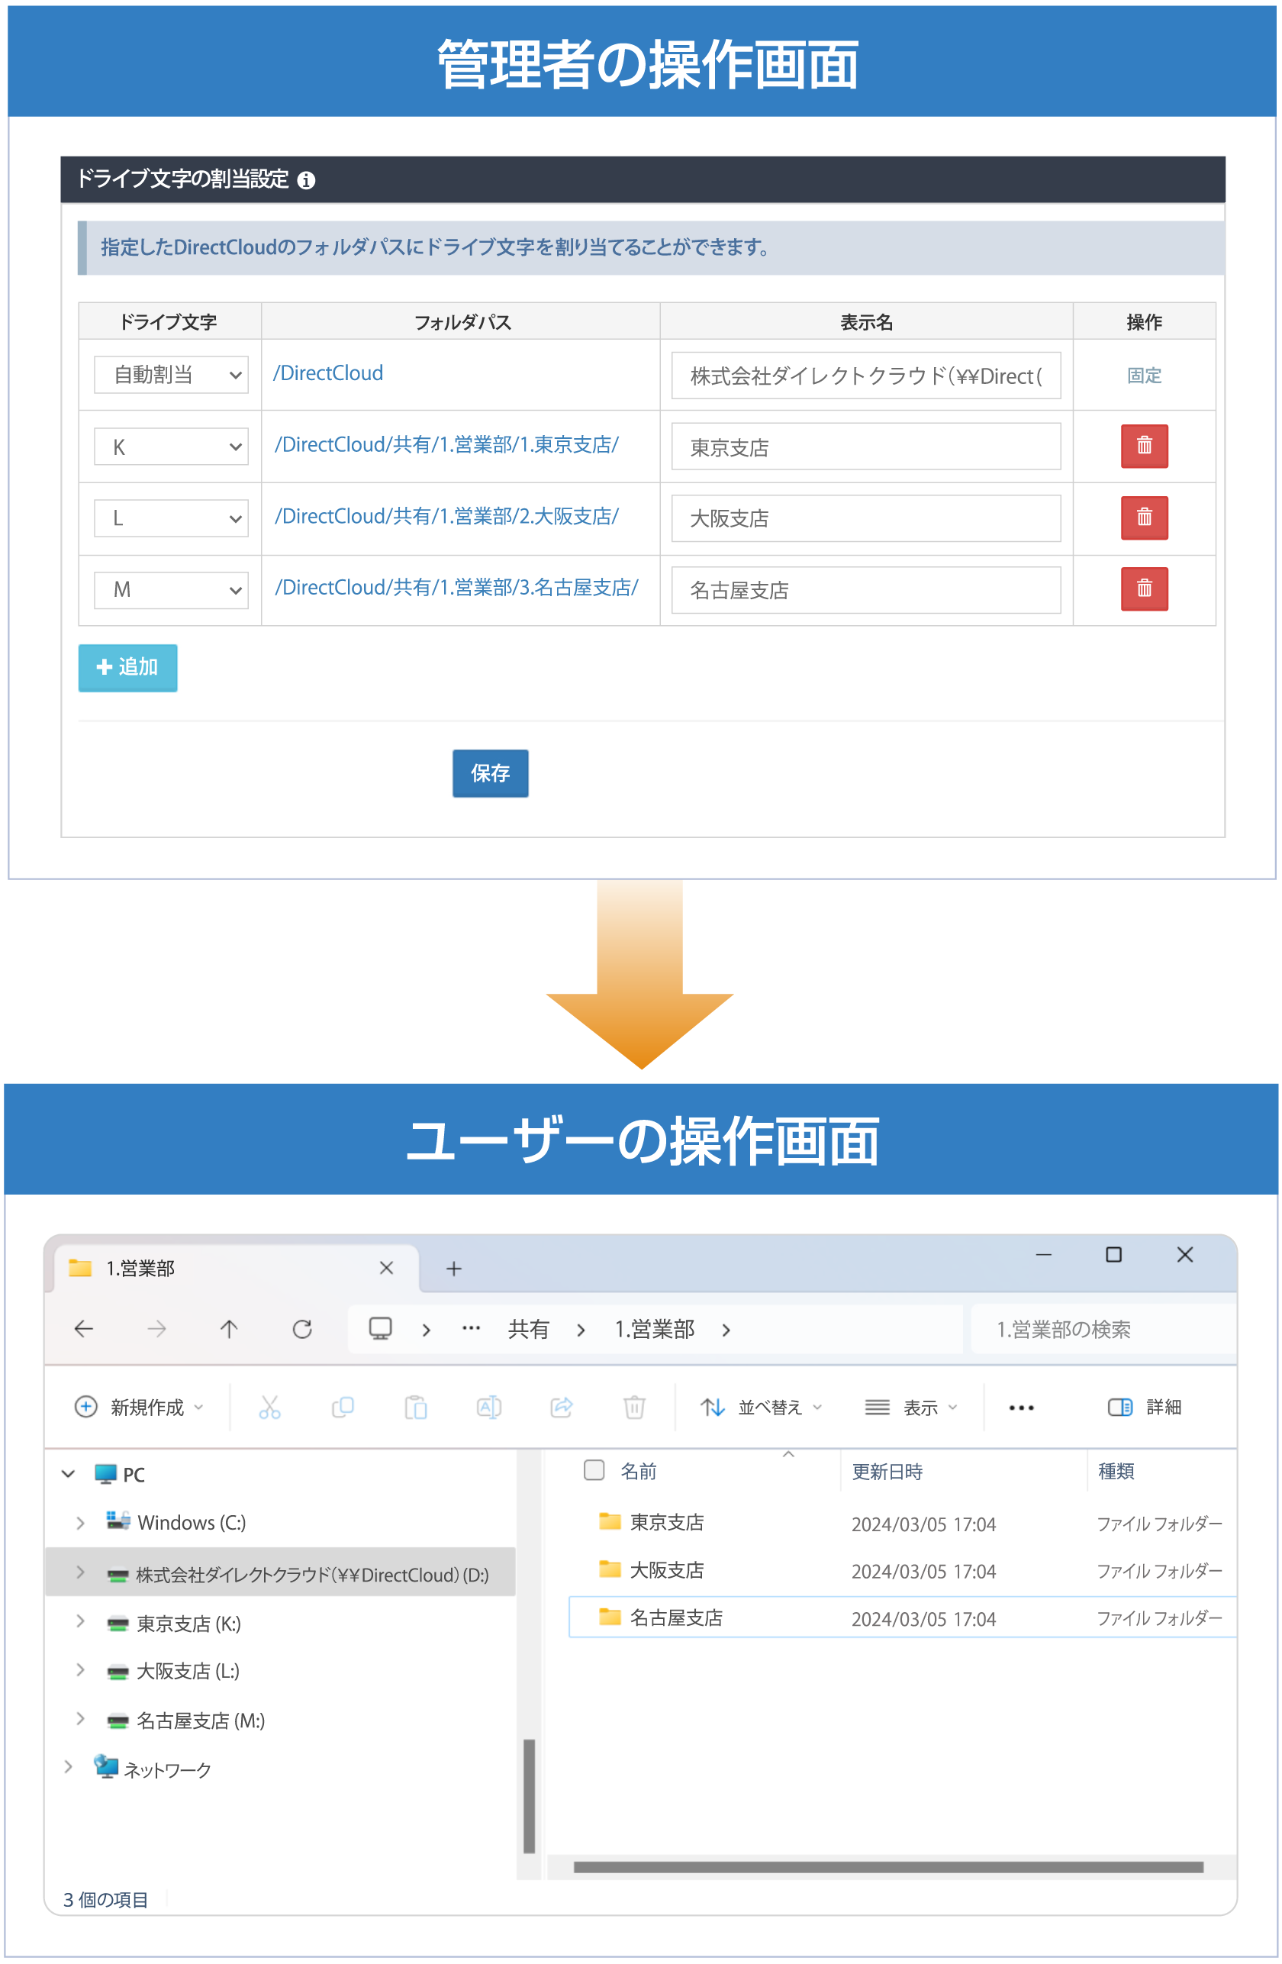Click the 1.営業部の検索 search box
This screenshot has width=1282, height=1964.
1102,1327
